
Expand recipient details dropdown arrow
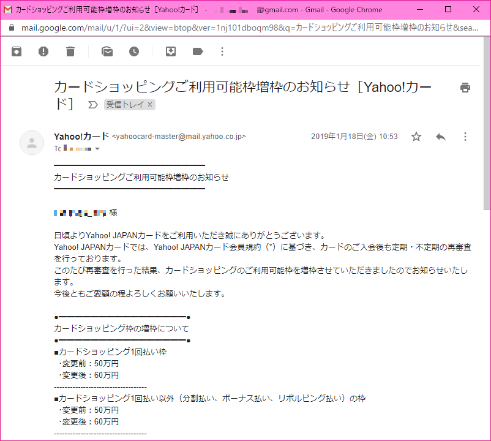coord(97,149)
